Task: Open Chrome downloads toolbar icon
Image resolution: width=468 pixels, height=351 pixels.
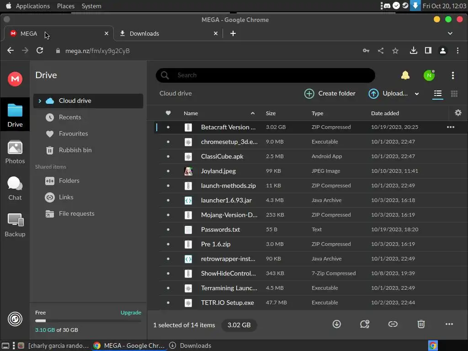Action: point(413,50)
